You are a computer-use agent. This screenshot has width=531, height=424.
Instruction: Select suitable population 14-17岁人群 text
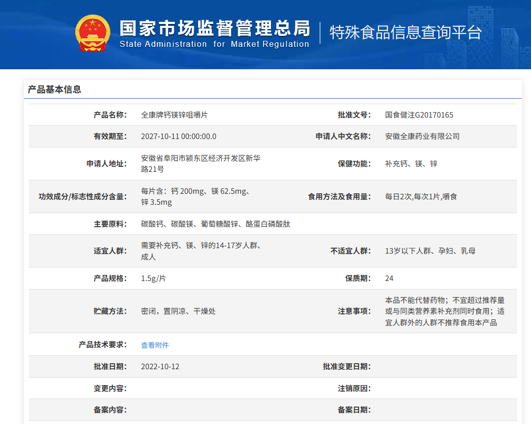pos(201,251)
